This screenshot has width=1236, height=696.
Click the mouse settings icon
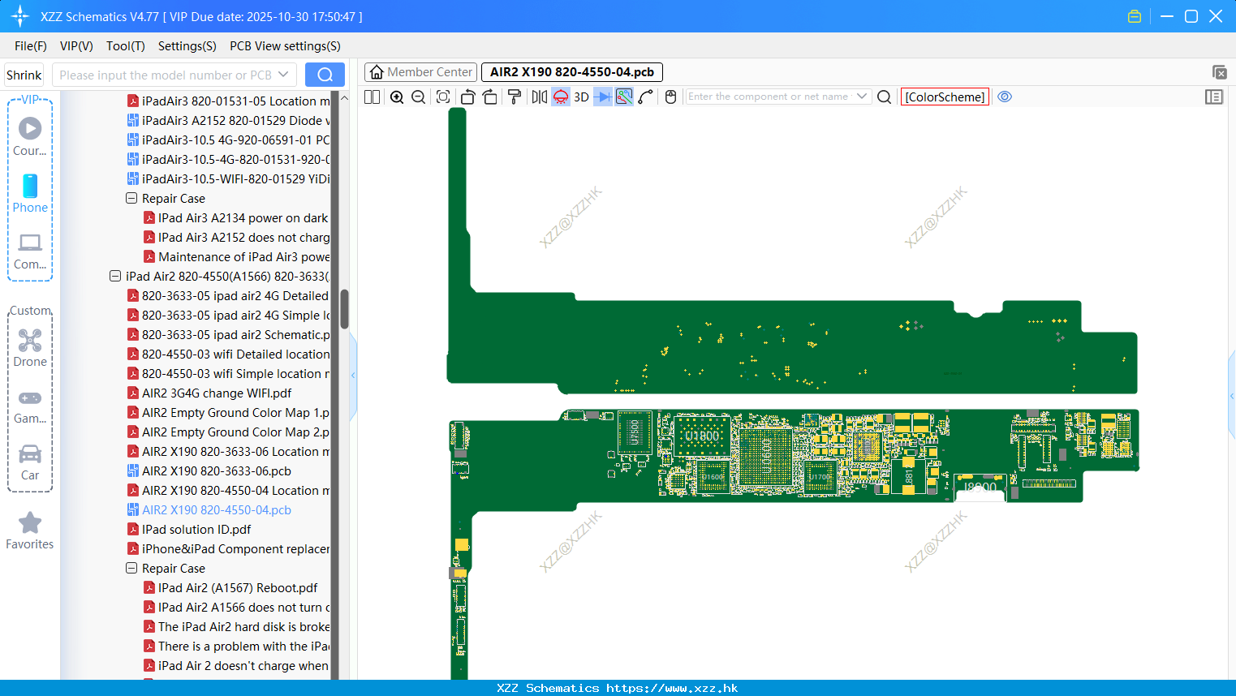(670, 97)
